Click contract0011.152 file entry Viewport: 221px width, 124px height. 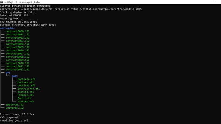tap(18, 66)
